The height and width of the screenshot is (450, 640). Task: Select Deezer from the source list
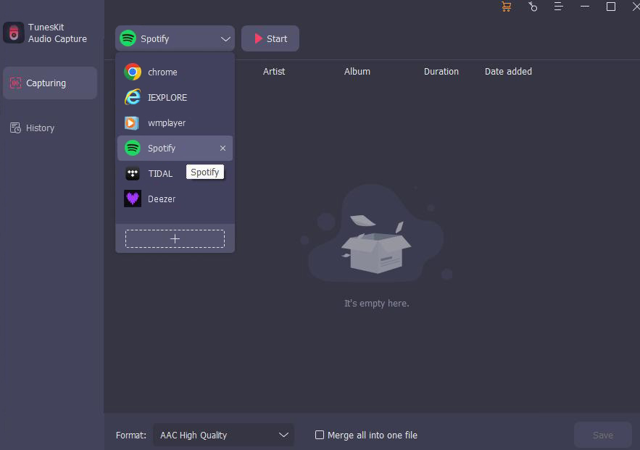point(175,199)
